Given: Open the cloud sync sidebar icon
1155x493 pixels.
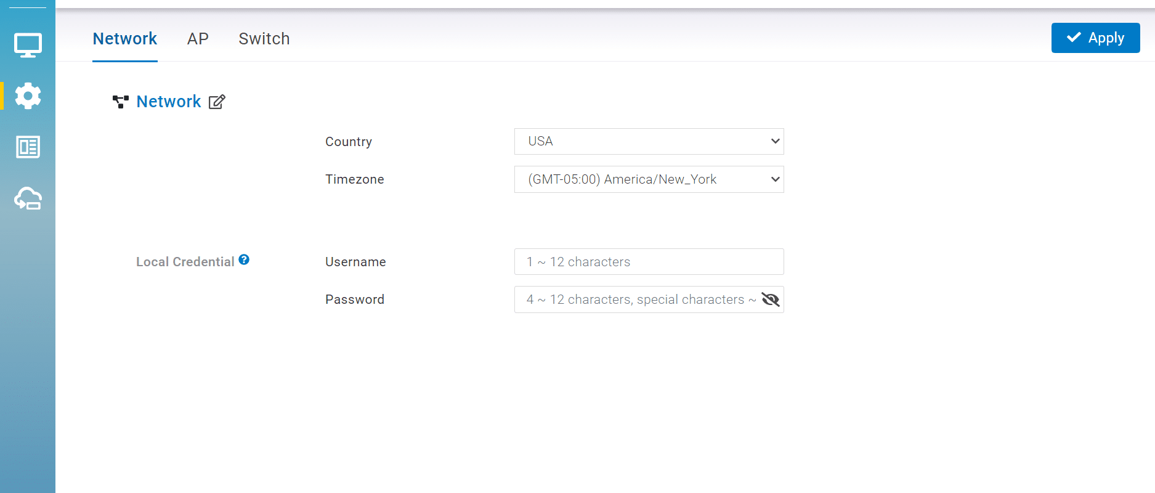Looking at the screenshot, I should 28,198.
